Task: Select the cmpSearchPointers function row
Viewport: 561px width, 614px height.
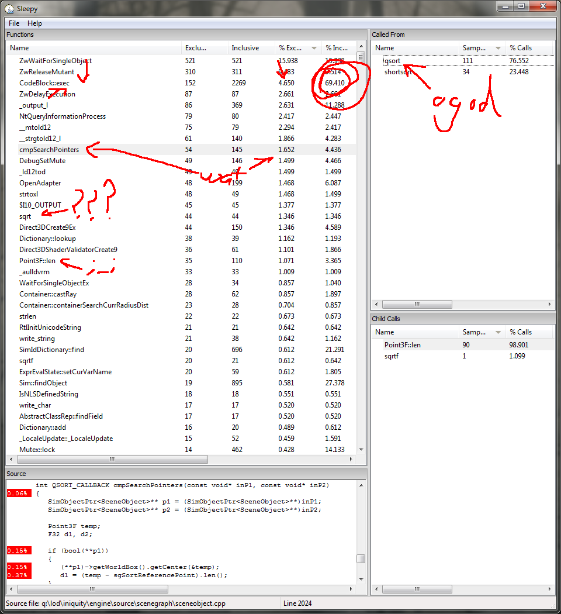Action: 49,150
